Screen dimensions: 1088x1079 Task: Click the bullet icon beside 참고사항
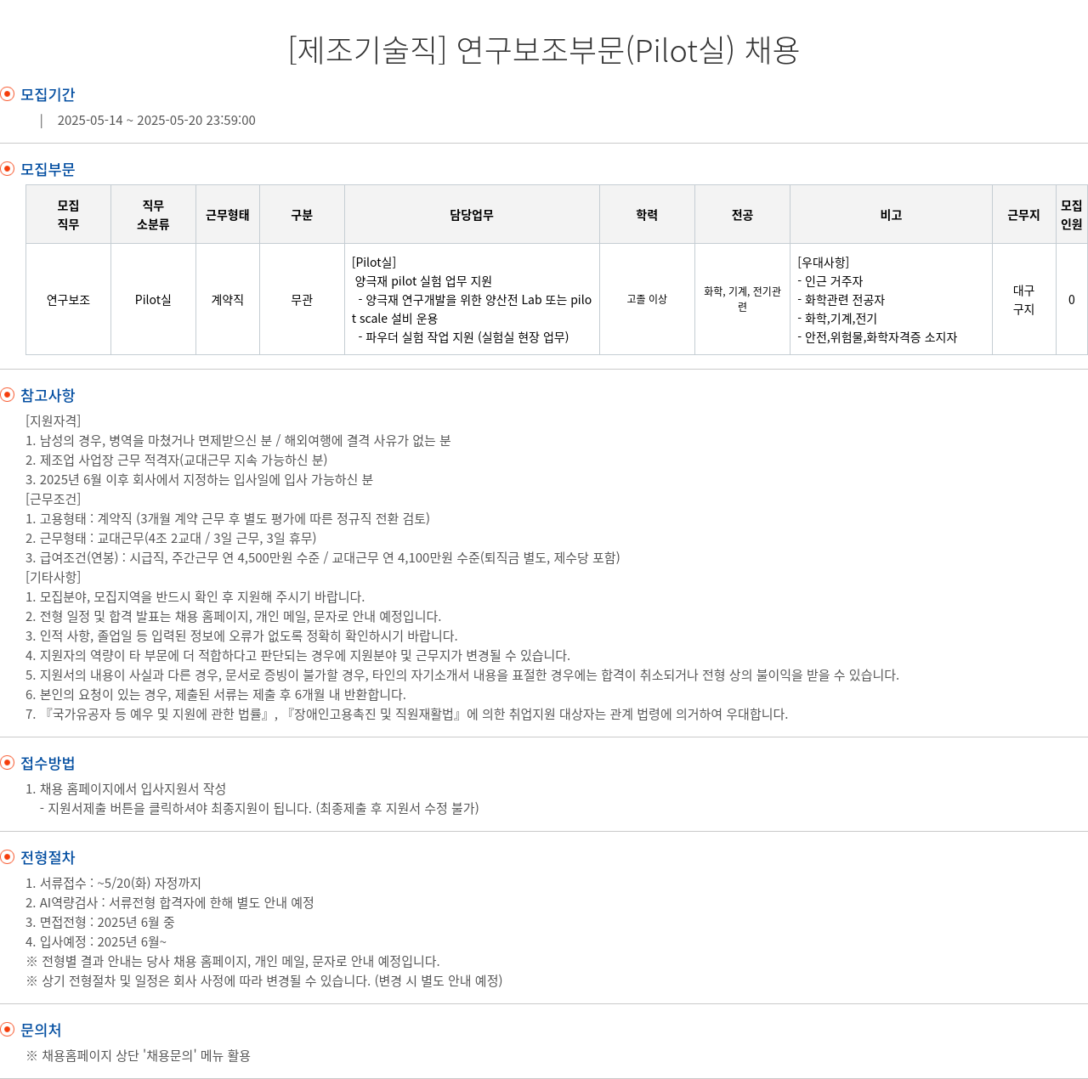[8, 394]
